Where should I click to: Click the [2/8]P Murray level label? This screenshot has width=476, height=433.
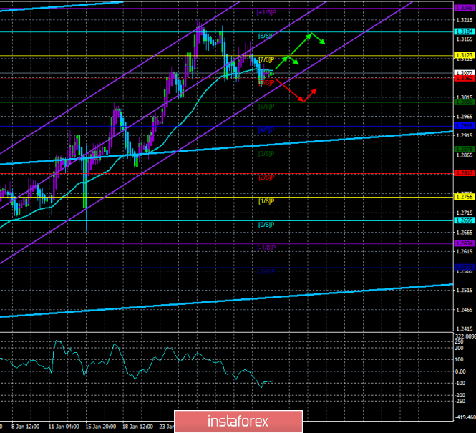pyautogui.click(x=266, y=177)
